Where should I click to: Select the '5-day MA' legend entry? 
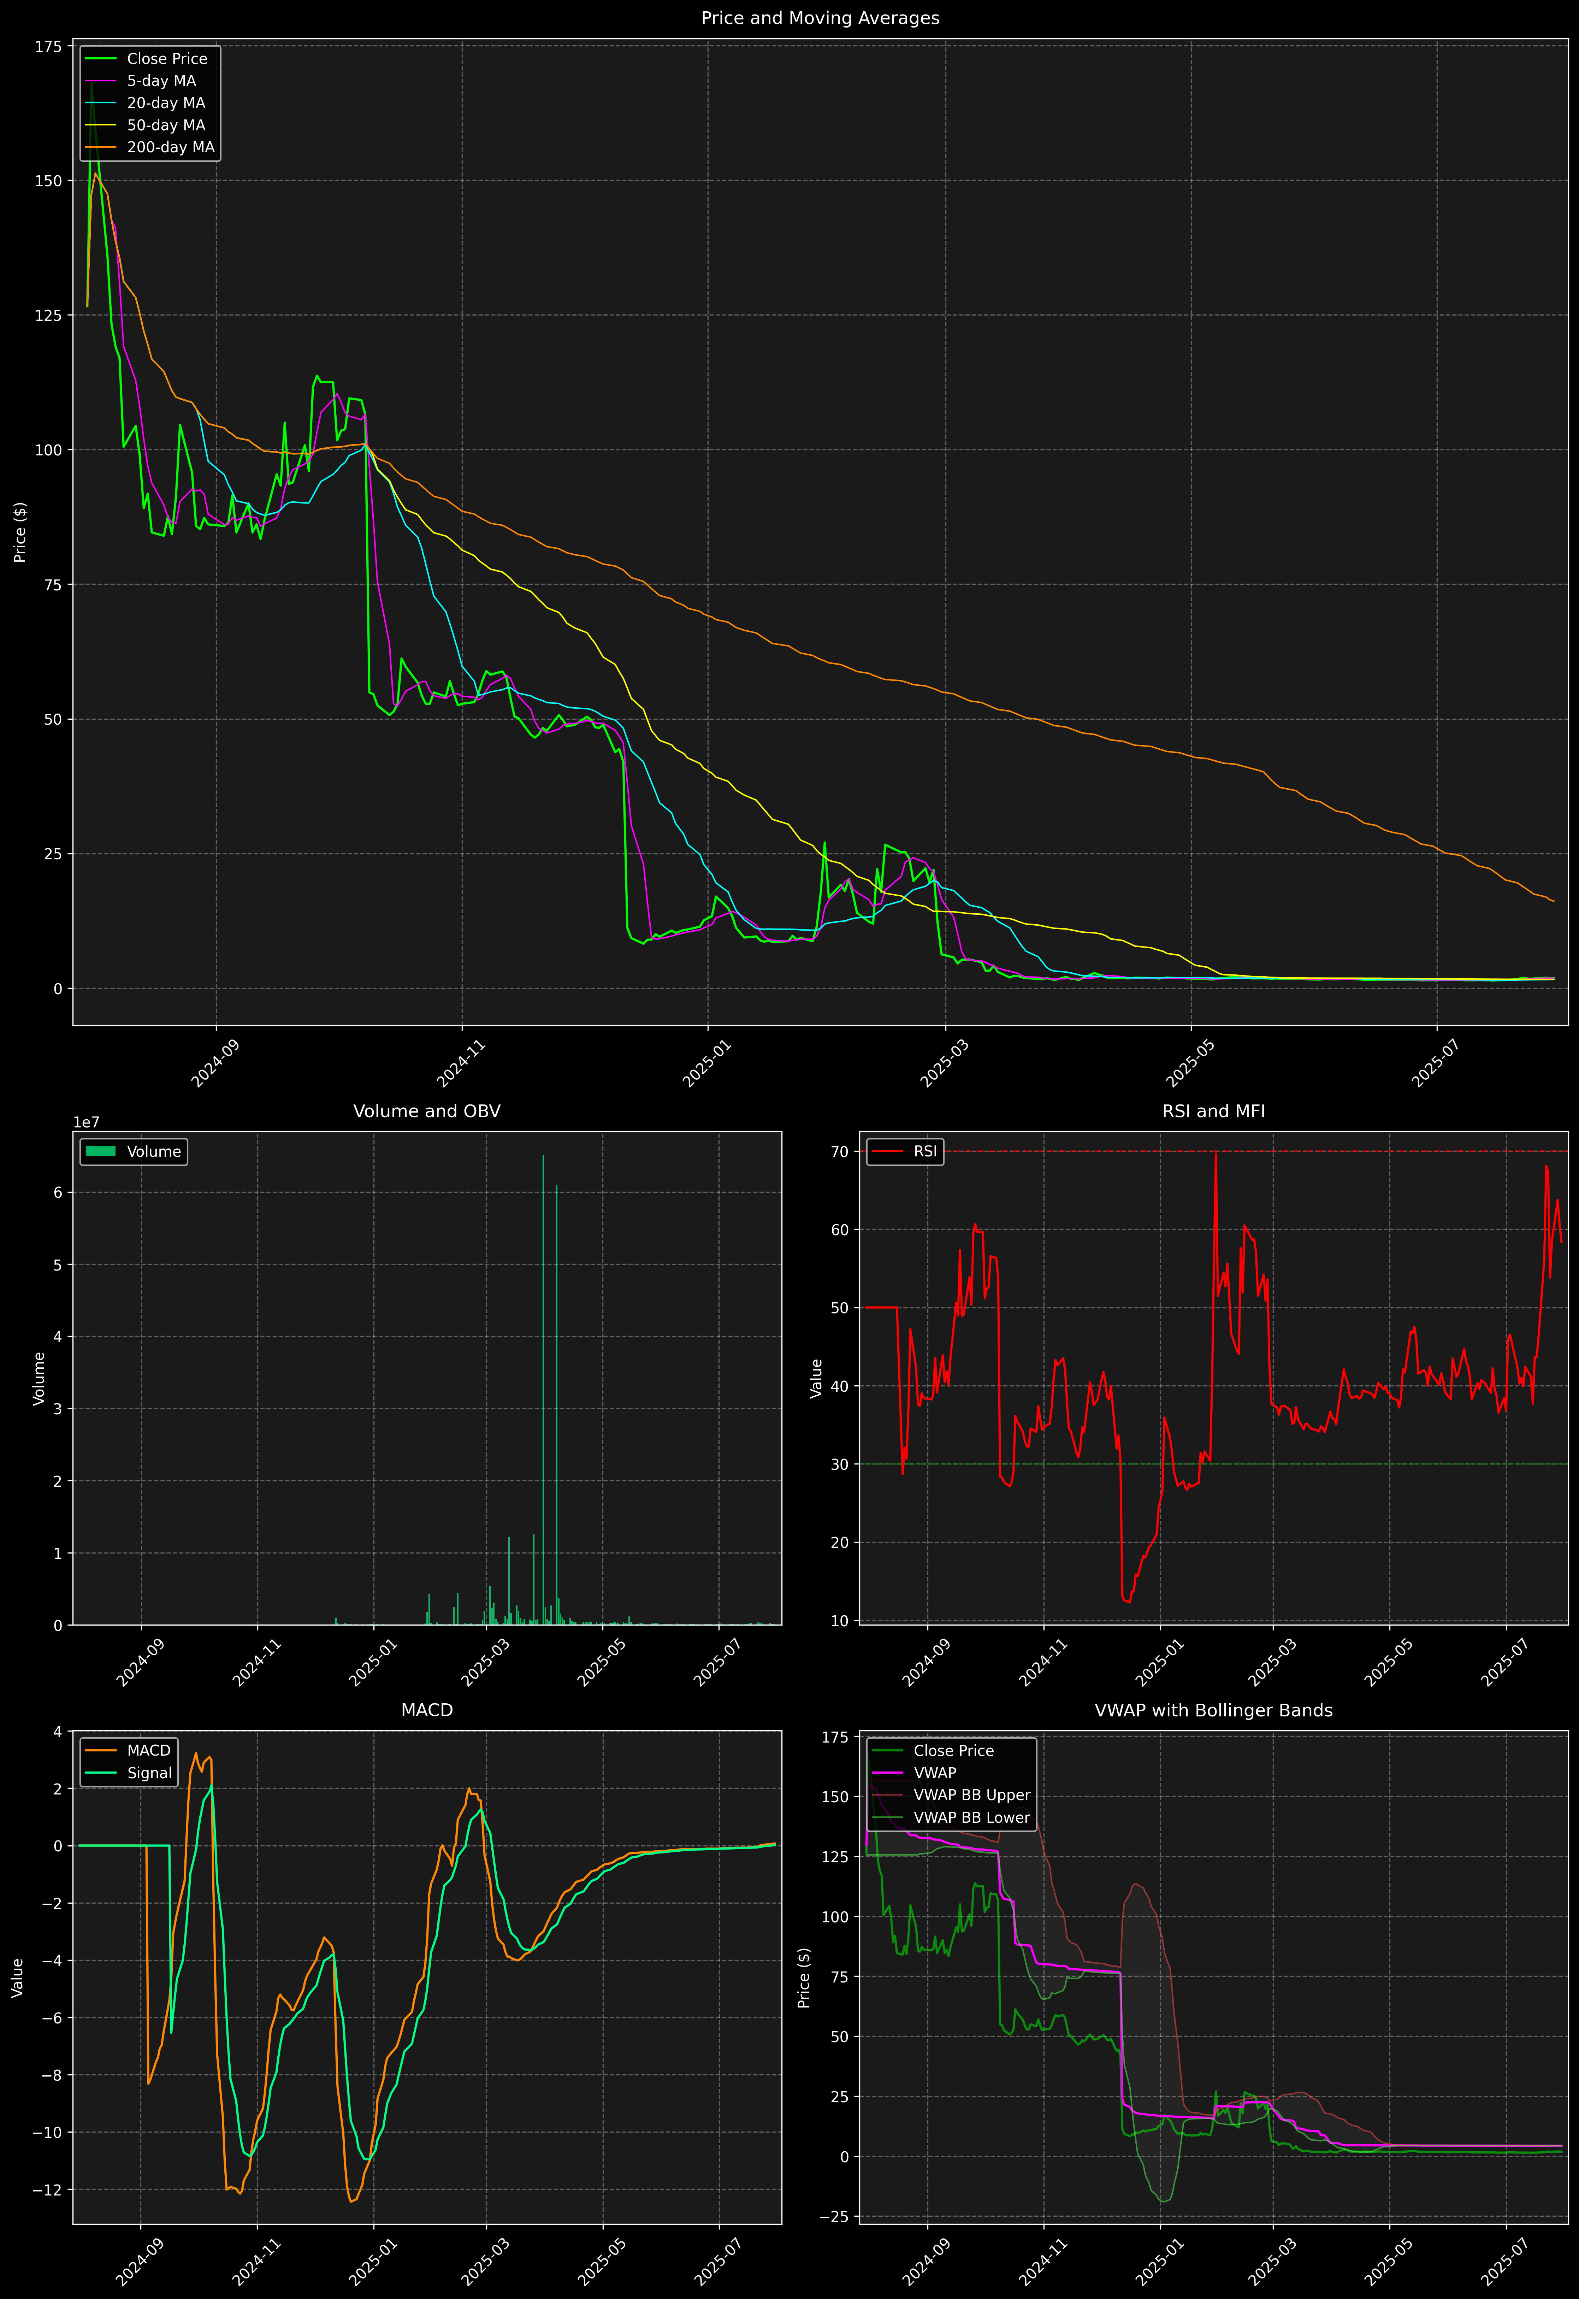click(161, 81)
